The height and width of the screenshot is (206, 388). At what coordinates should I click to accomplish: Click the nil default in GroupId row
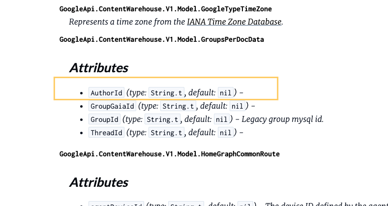pyautogui.click(x=221, y=119)
